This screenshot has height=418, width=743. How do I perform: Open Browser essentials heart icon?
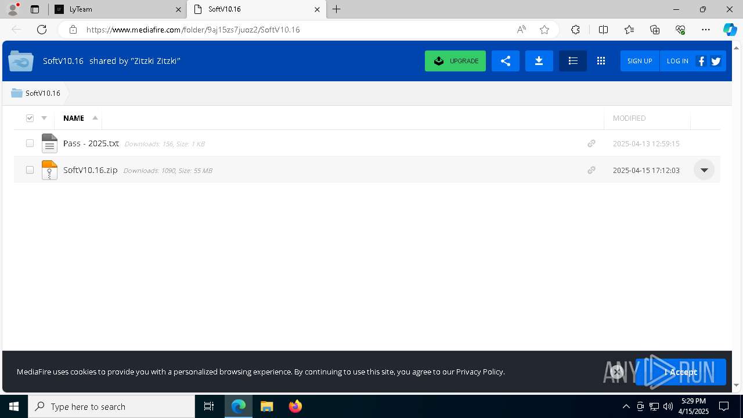[x=680, y=30]
